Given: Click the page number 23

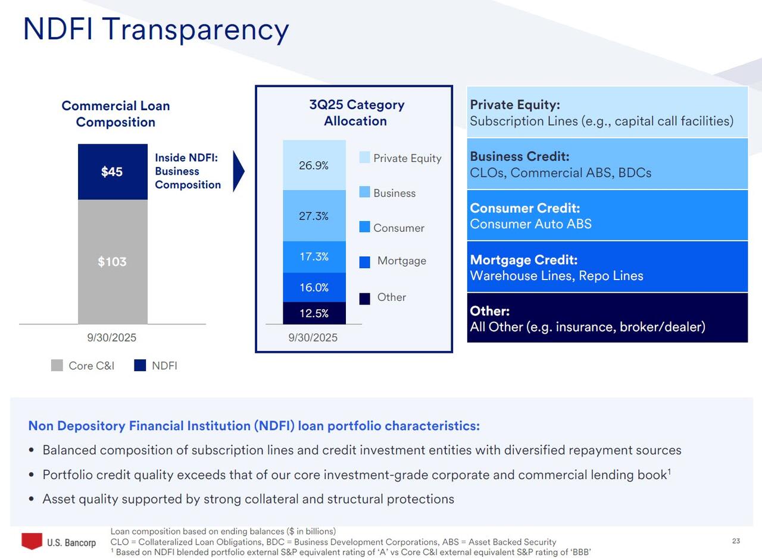Looking at the screenshot, I should pyautogui.click(x=736, y=541).
